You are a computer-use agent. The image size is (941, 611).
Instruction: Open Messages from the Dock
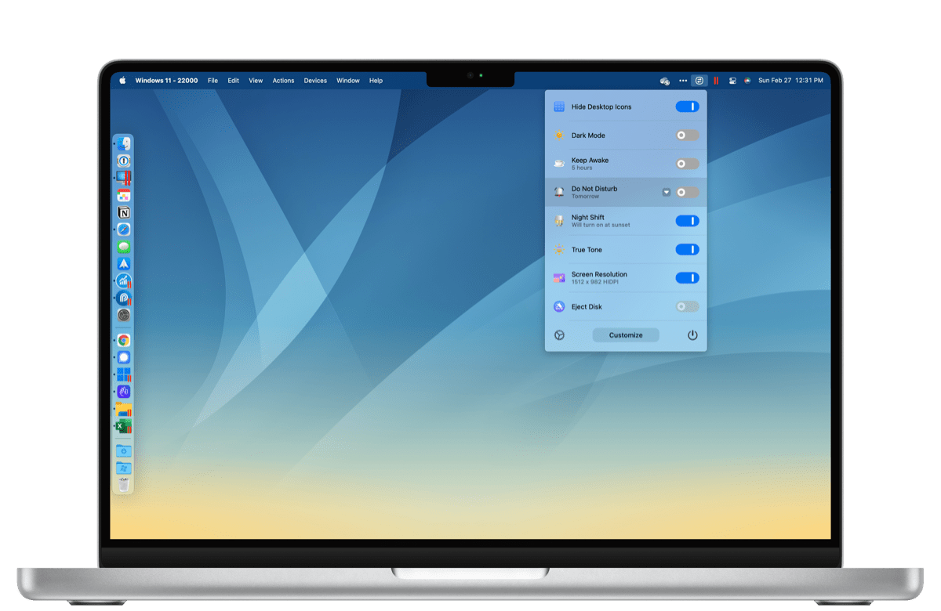click(x=124, y=247)
